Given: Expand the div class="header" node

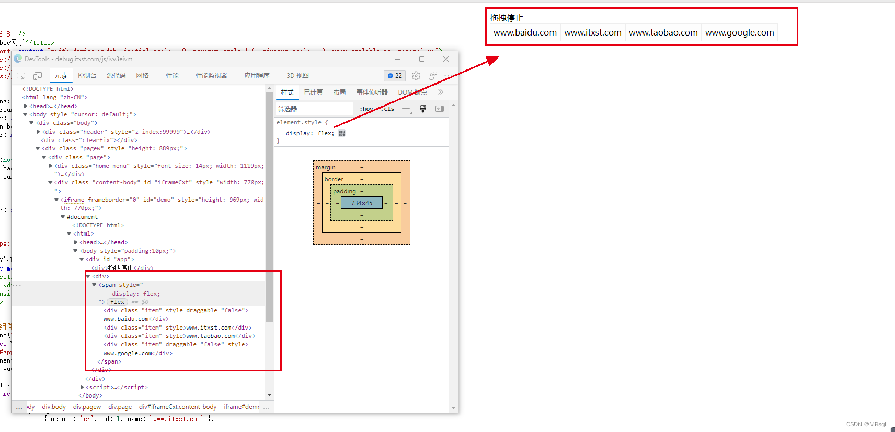Looking at the screenshot, I should point(38,132).
